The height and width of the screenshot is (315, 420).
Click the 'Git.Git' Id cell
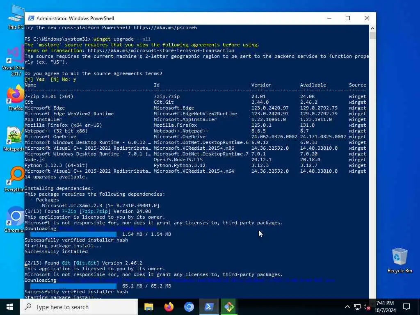pos(164,102)
